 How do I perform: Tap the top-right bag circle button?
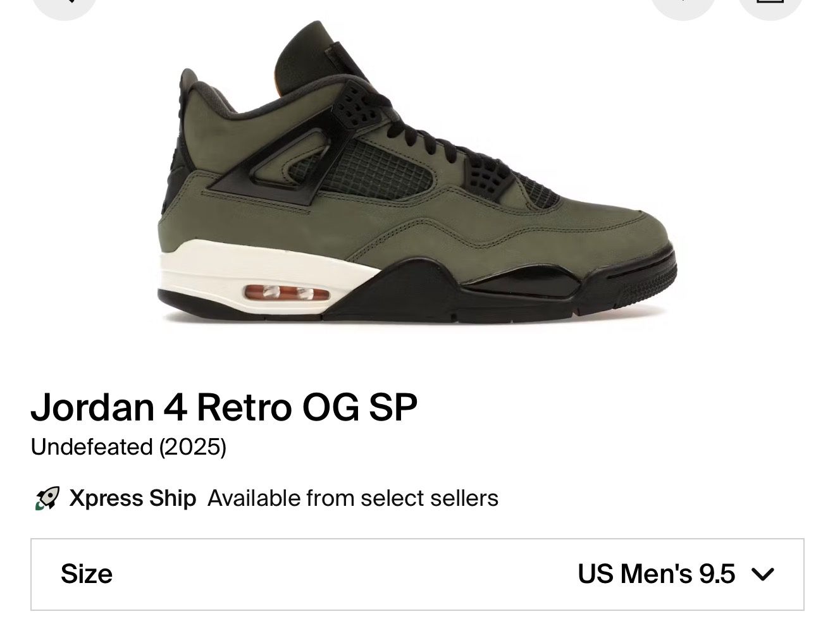pyautogui.click(x=770, y=5)
